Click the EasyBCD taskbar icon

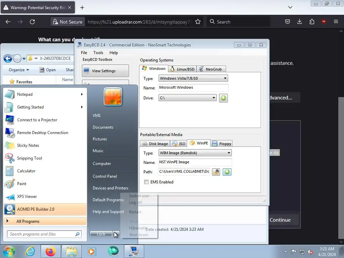[134, 251]
